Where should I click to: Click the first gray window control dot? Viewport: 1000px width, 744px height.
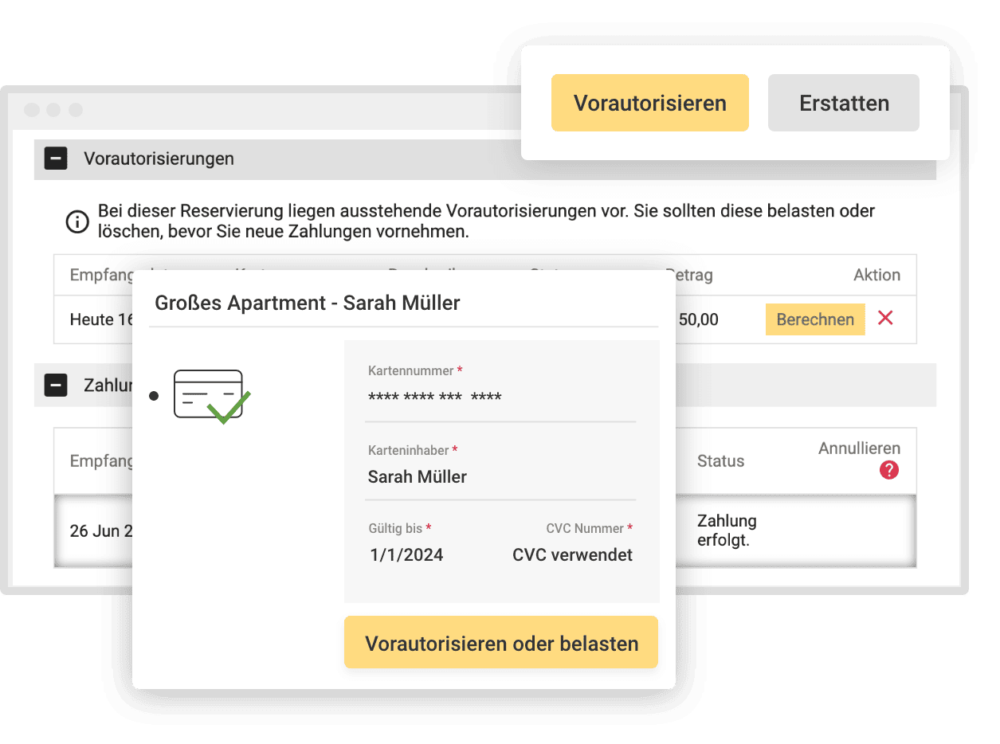[32, 110]
